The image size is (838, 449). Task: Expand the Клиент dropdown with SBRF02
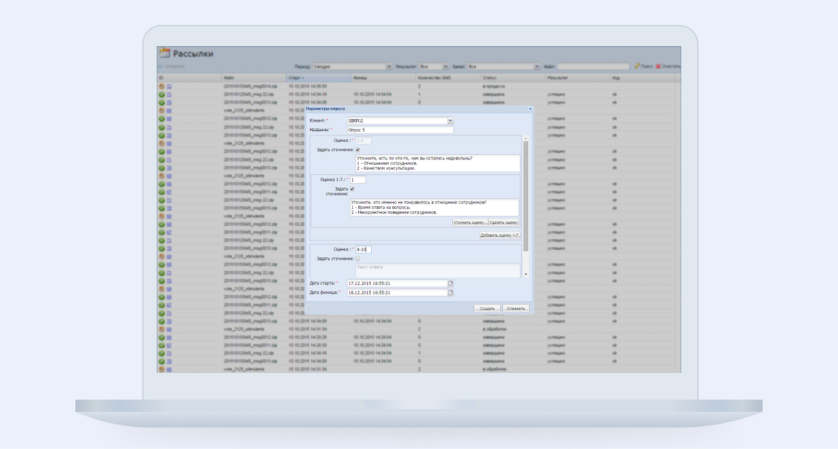coord(451,121)
